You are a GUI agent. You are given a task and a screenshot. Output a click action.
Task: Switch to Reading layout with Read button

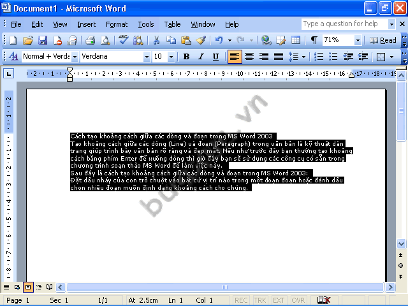point(382,40)
